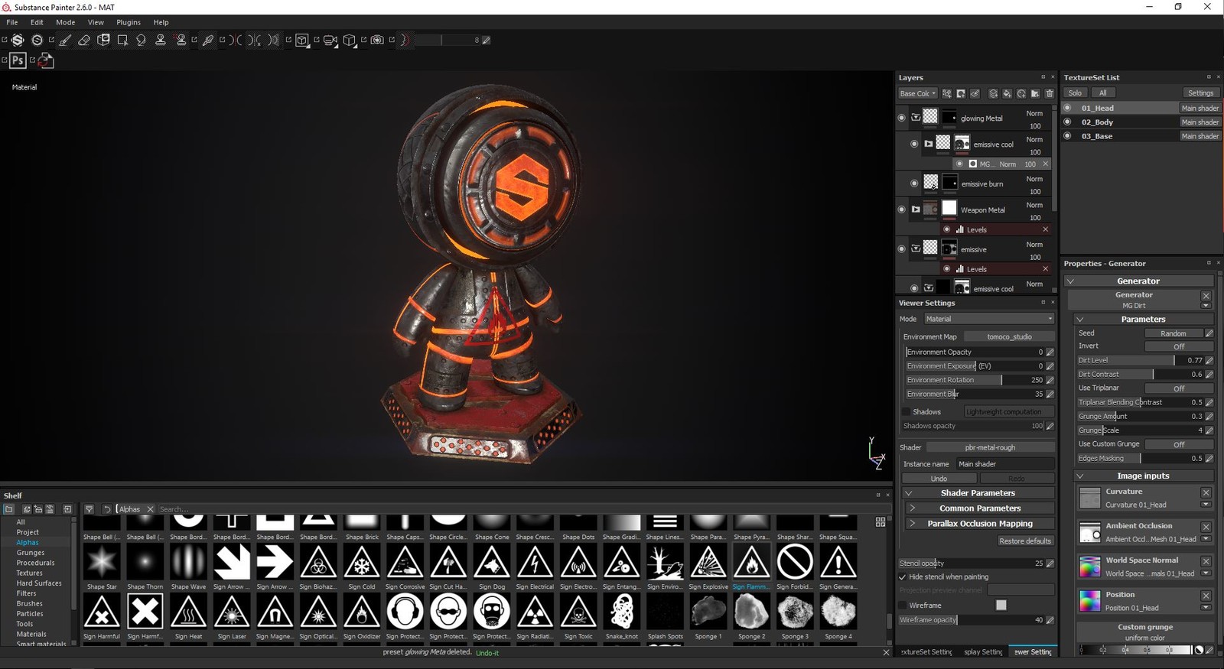Screen dimensions: 1224x669
Task: Select the Eraser tool
Action: click(x=84, y=41)
